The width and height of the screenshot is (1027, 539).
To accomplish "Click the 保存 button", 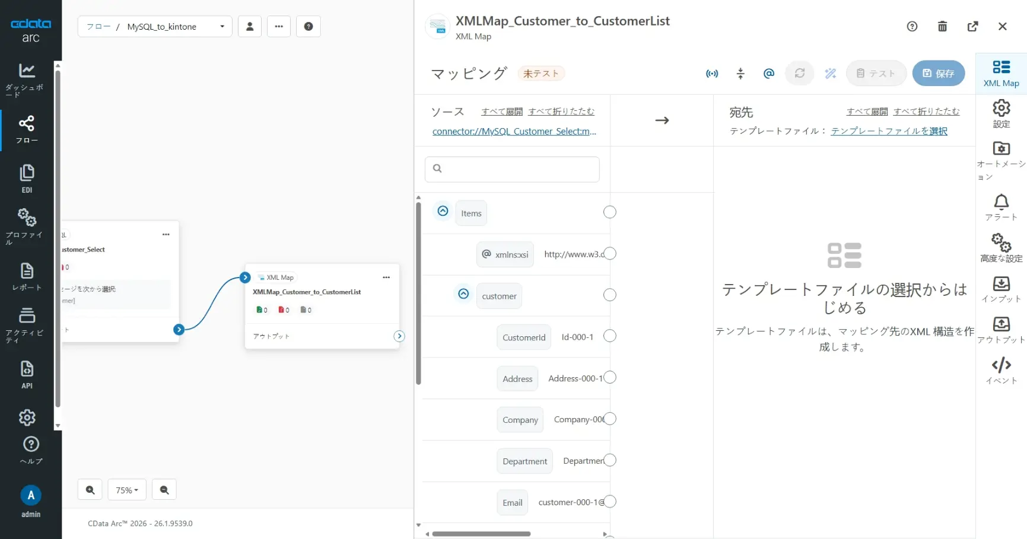I will [938, 73].
